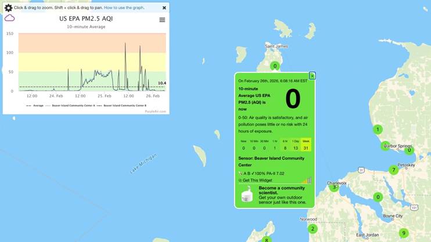Click the signal strength bars icon in popup

pyautogui.click(x=307, y=180)
